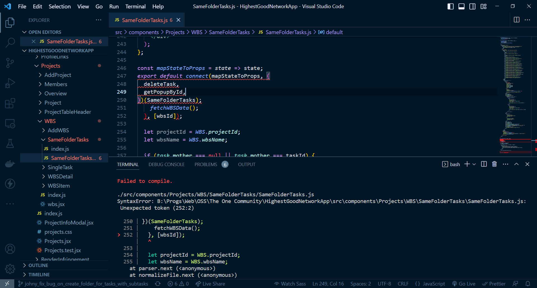The width and height of the screenshot is (537, 288).
Task: Open the Manage gear icon
Action: [x=10, y=269]
